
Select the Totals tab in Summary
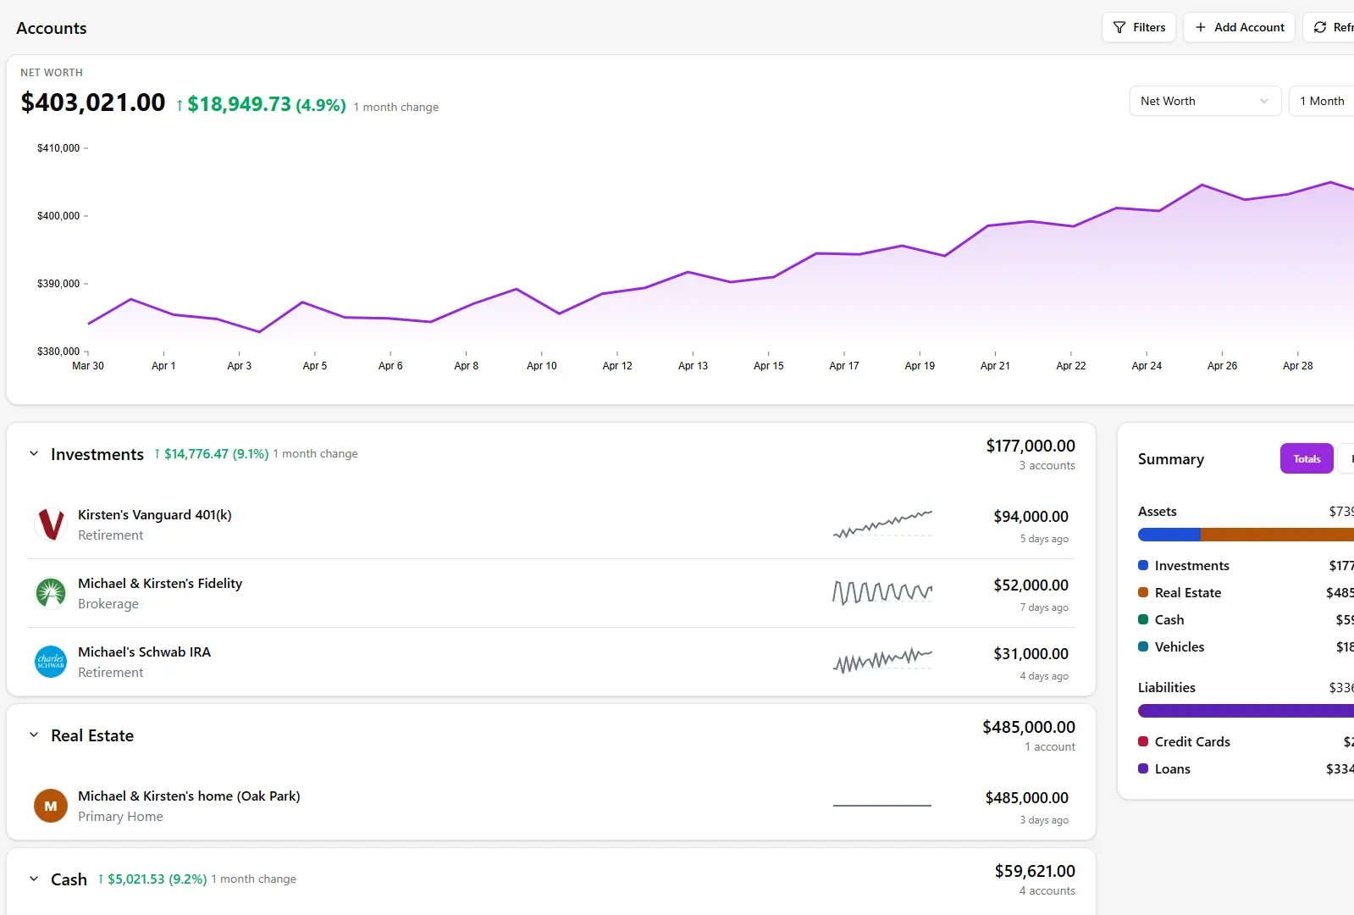click(1307, 458)
